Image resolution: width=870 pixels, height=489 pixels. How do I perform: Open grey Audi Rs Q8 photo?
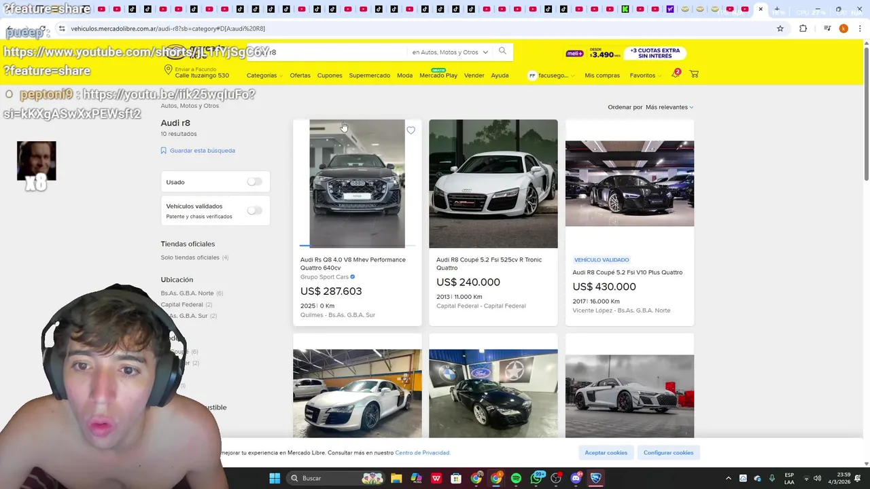click(x=357, y=183)
